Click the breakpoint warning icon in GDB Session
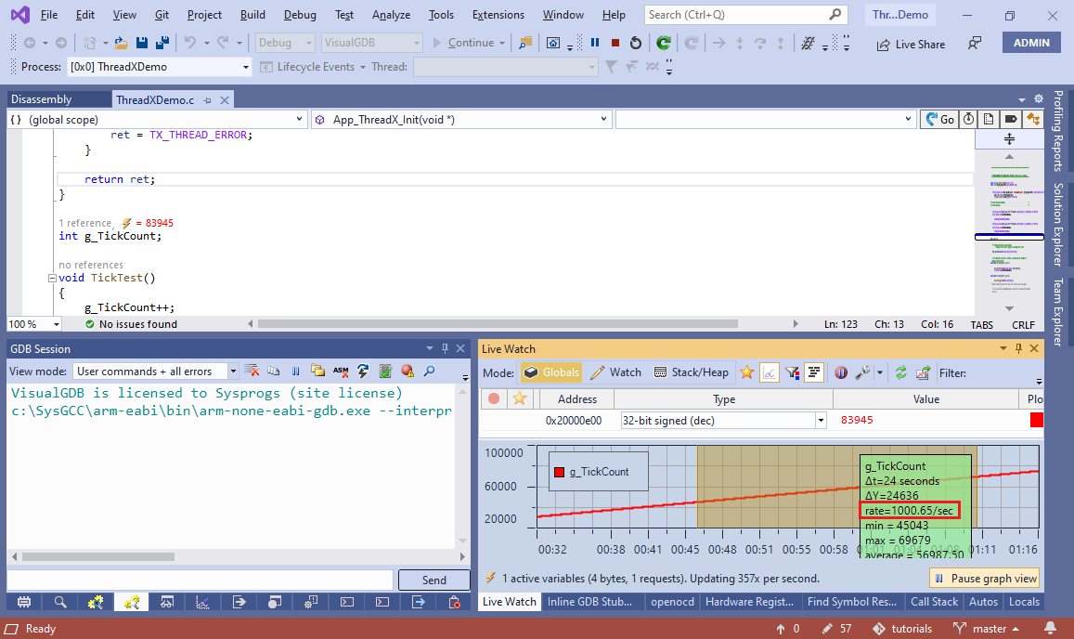The width and height of the screenshot is (1074, 639). click(408, 371)
